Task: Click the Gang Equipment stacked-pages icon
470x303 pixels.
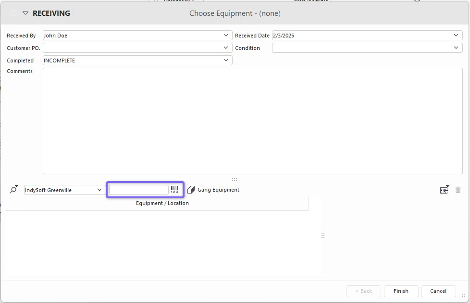Action: click(x=191, y=190)
